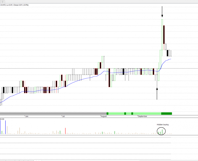Click the 'September' label on the time axis
This screenshot has height=161, width=198.
click(x=143, y=116)
